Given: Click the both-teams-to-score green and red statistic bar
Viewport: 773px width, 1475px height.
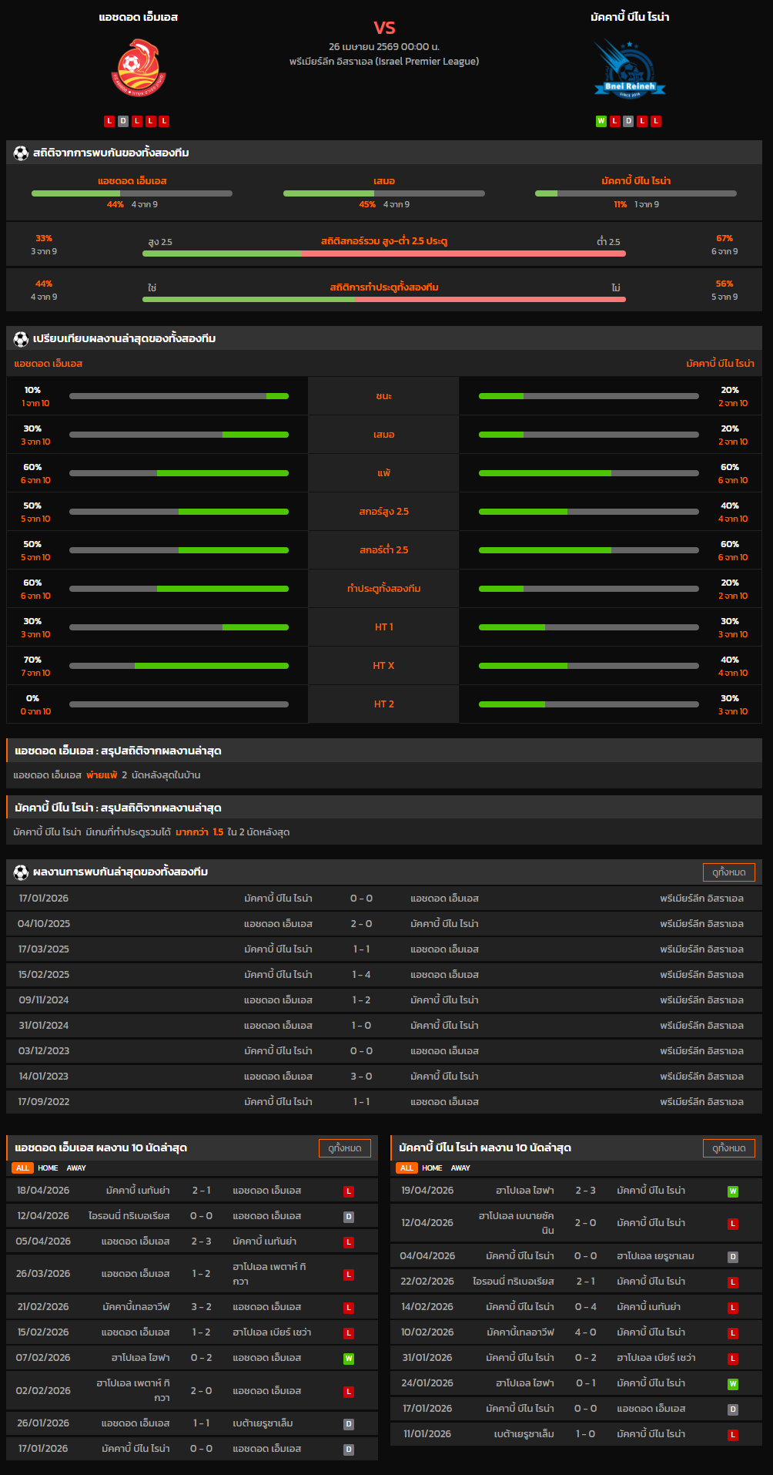Looking at the screenshot, I should 383,299.
